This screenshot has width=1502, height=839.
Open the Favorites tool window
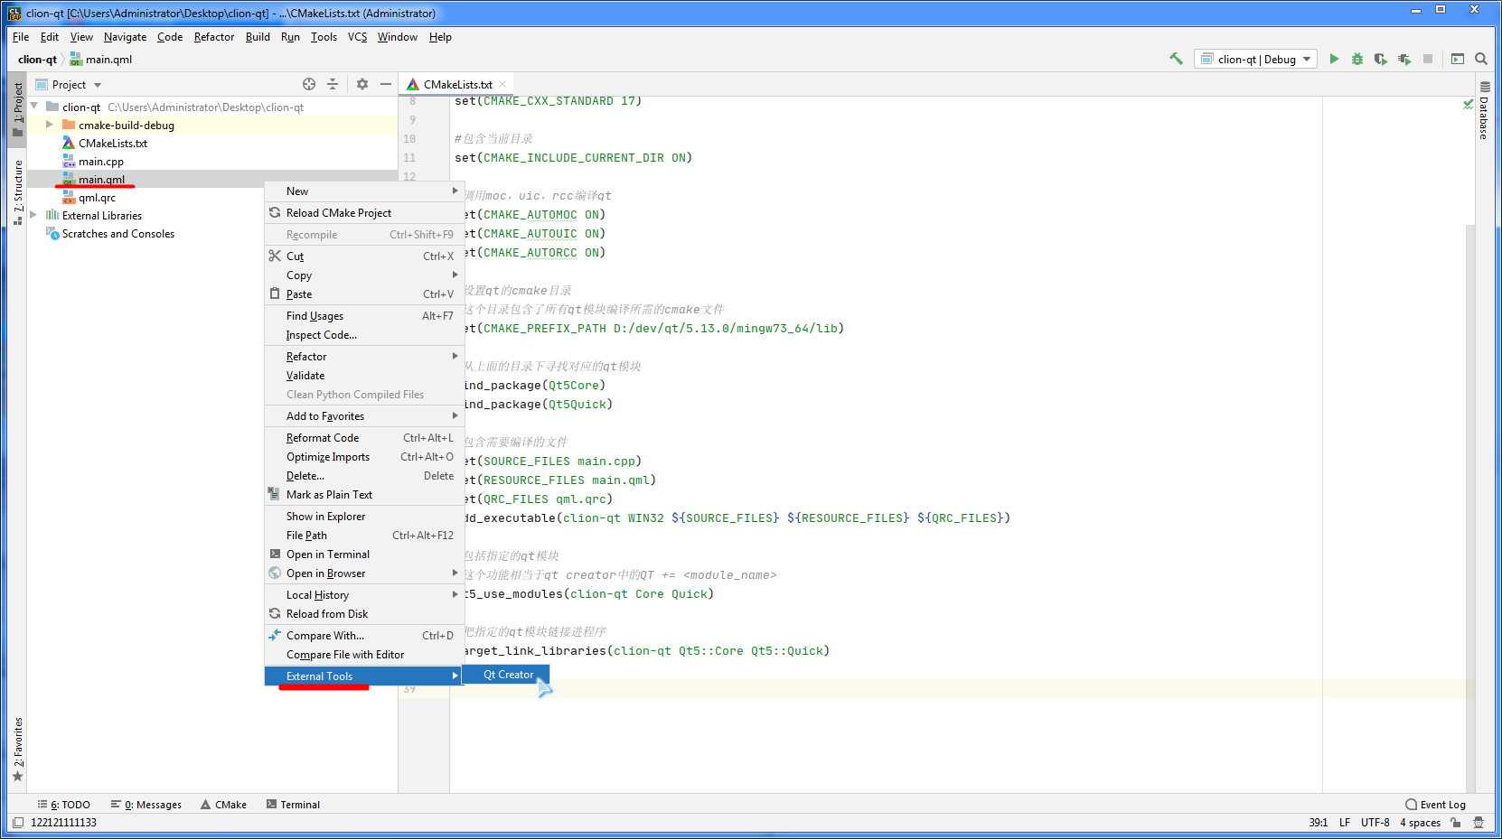coord(17,749)
